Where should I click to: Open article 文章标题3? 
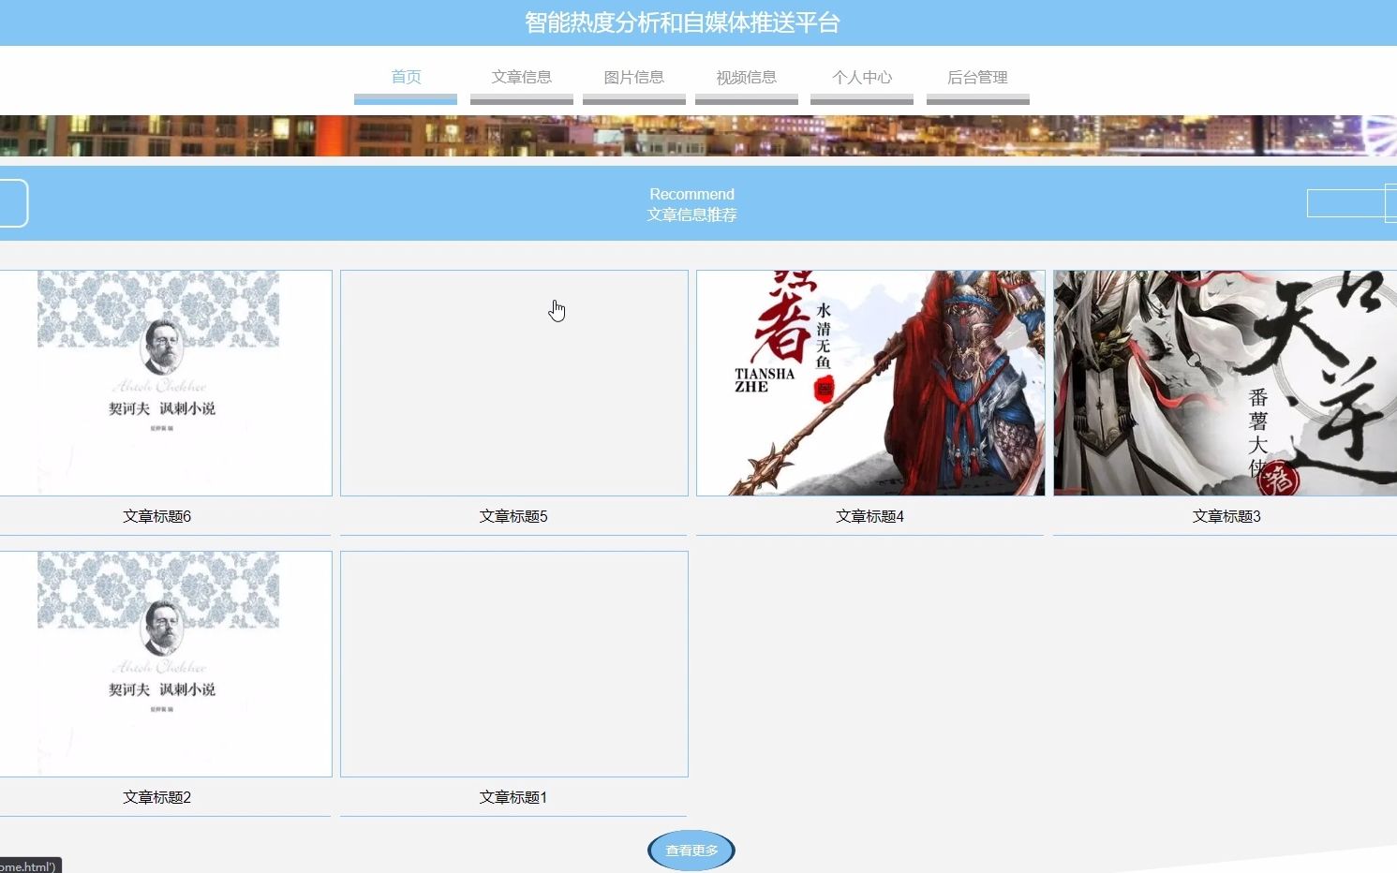(1226, 516)
